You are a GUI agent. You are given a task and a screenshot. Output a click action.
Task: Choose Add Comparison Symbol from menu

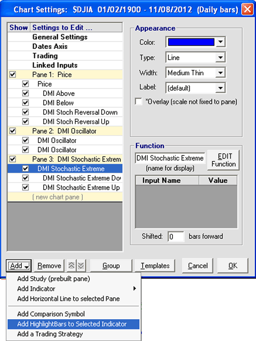51,314
